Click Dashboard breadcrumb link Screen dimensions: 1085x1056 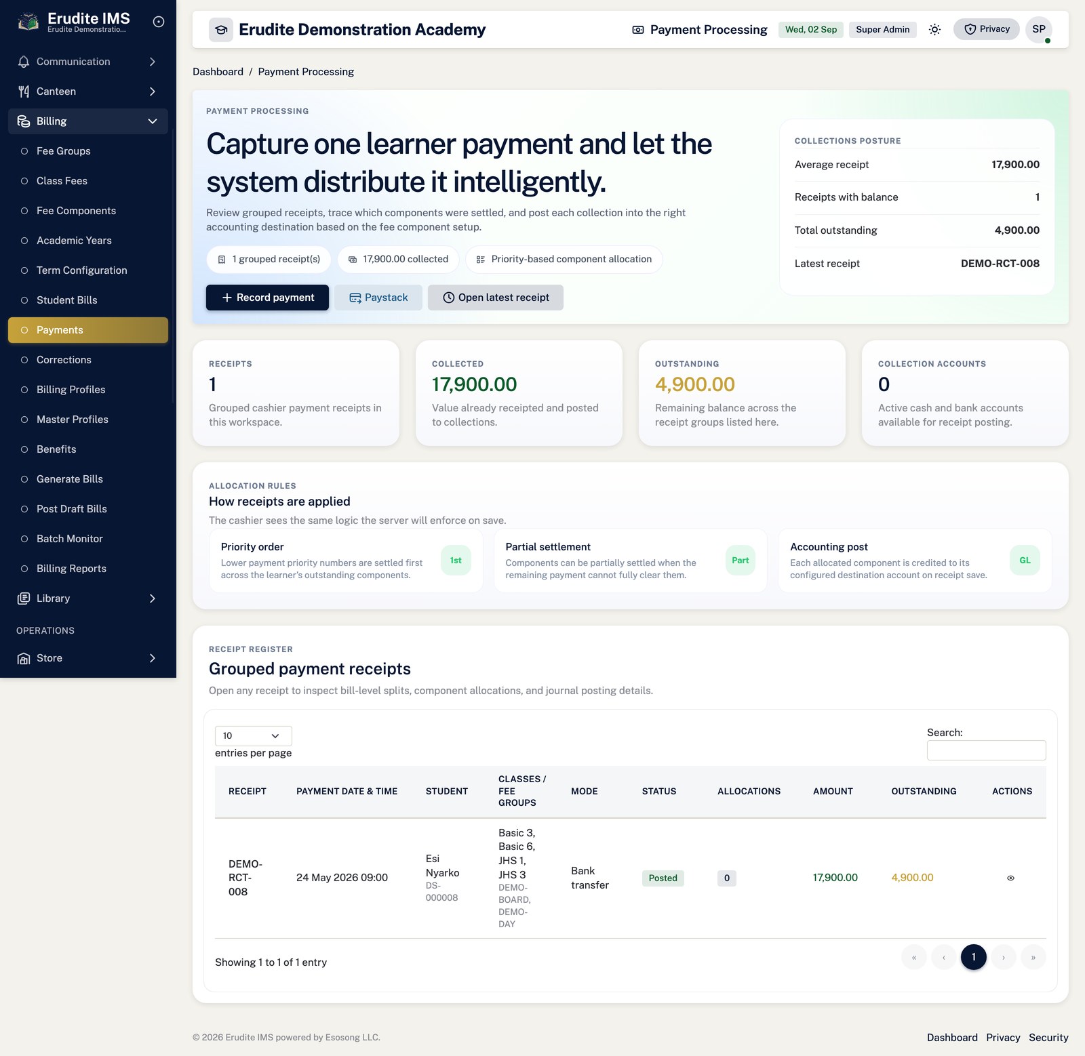(218, 72)
